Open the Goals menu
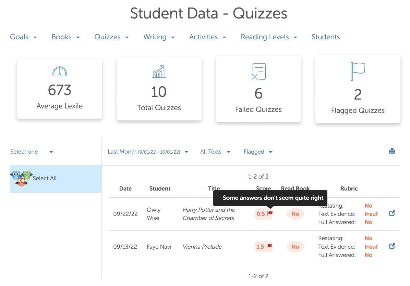 23,37
